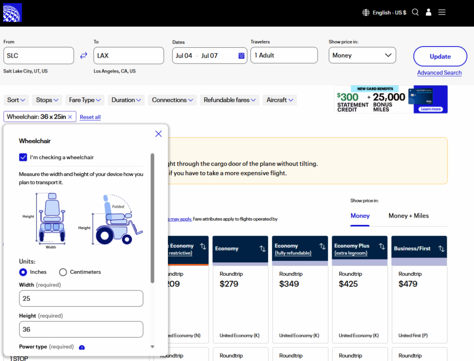Open the extra legroom link
This screenshot has width=474, height=361.
click(x=351, y=253)
